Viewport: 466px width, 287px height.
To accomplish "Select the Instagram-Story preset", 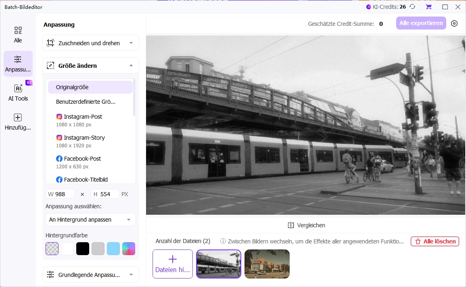I will pyautogui.click(x=90, y=141).
